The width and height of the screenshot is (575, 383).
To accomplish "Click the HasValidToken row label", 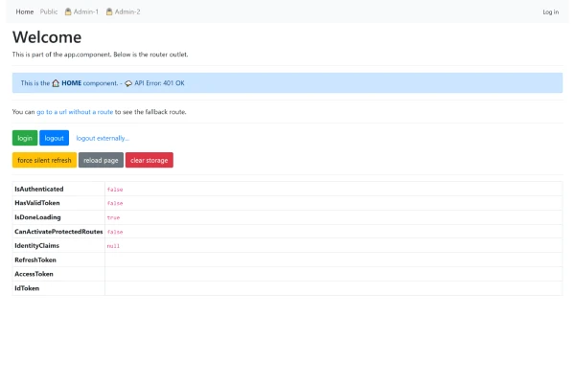I will 37,203.
